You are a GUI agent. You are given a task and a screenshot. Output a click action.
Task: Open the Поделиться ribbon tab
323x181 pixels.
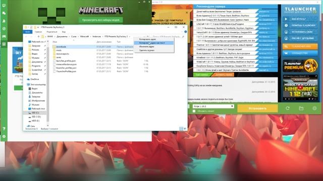(x=51, y=32)
